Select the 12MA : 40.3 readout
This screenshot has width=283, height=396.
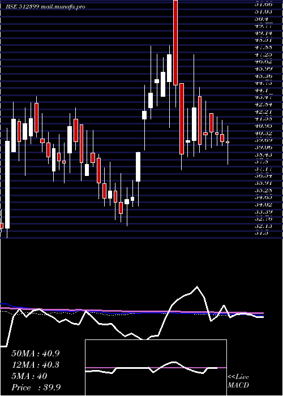35,365
